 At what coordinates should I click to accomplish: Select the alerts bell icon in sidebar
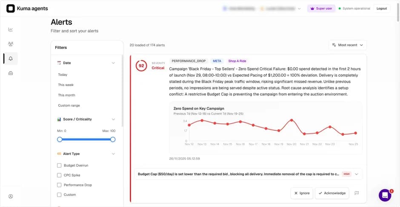click(11, 58)
